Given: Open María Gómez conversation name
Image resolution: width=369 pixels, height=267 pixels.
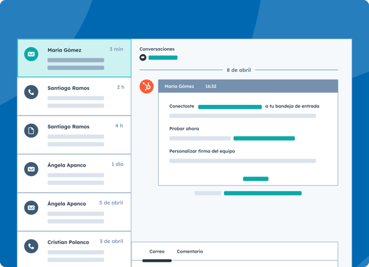Looking at the screenshot, I should click(x=64, y=50).
